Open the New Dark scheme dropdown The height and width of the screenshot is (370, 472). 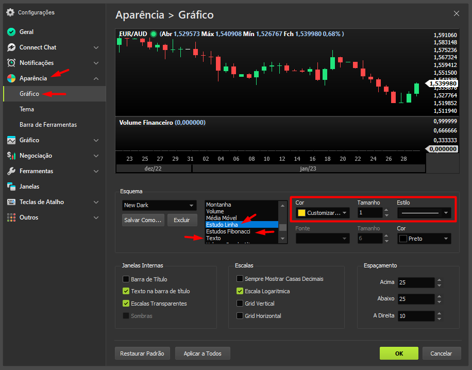(159, 205)
